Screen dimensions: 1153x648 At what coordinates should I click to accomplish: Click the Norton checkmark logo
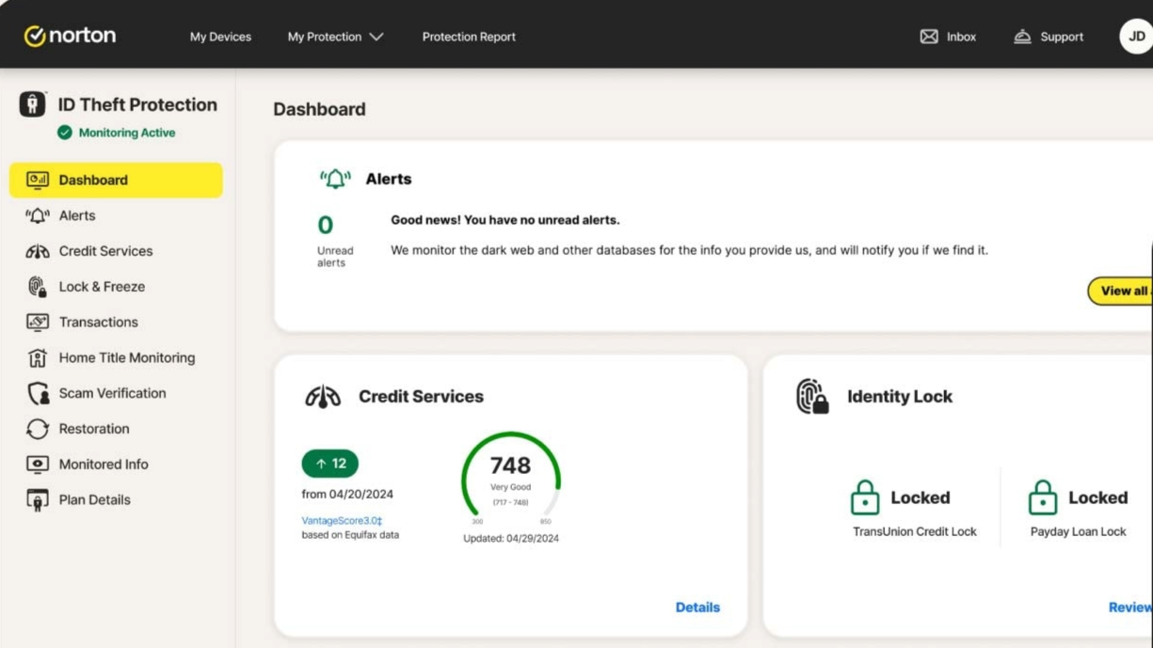pos(35,36)
